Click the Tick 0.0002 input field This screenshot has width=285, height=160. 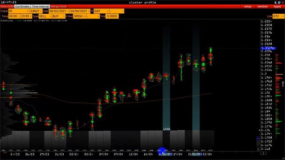point(112,16)
